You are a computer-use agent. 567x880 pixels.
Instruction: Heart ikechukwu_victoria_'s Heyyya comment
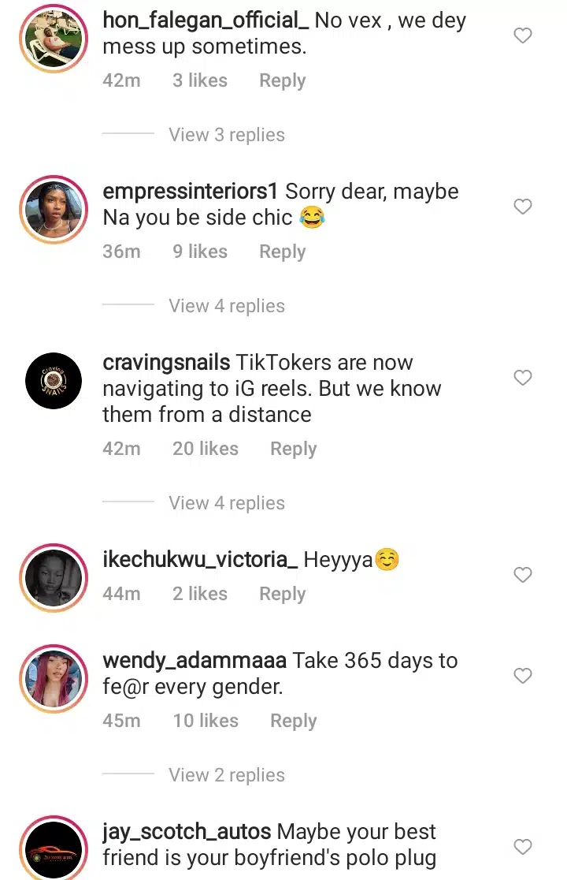[x=523, y=575]
